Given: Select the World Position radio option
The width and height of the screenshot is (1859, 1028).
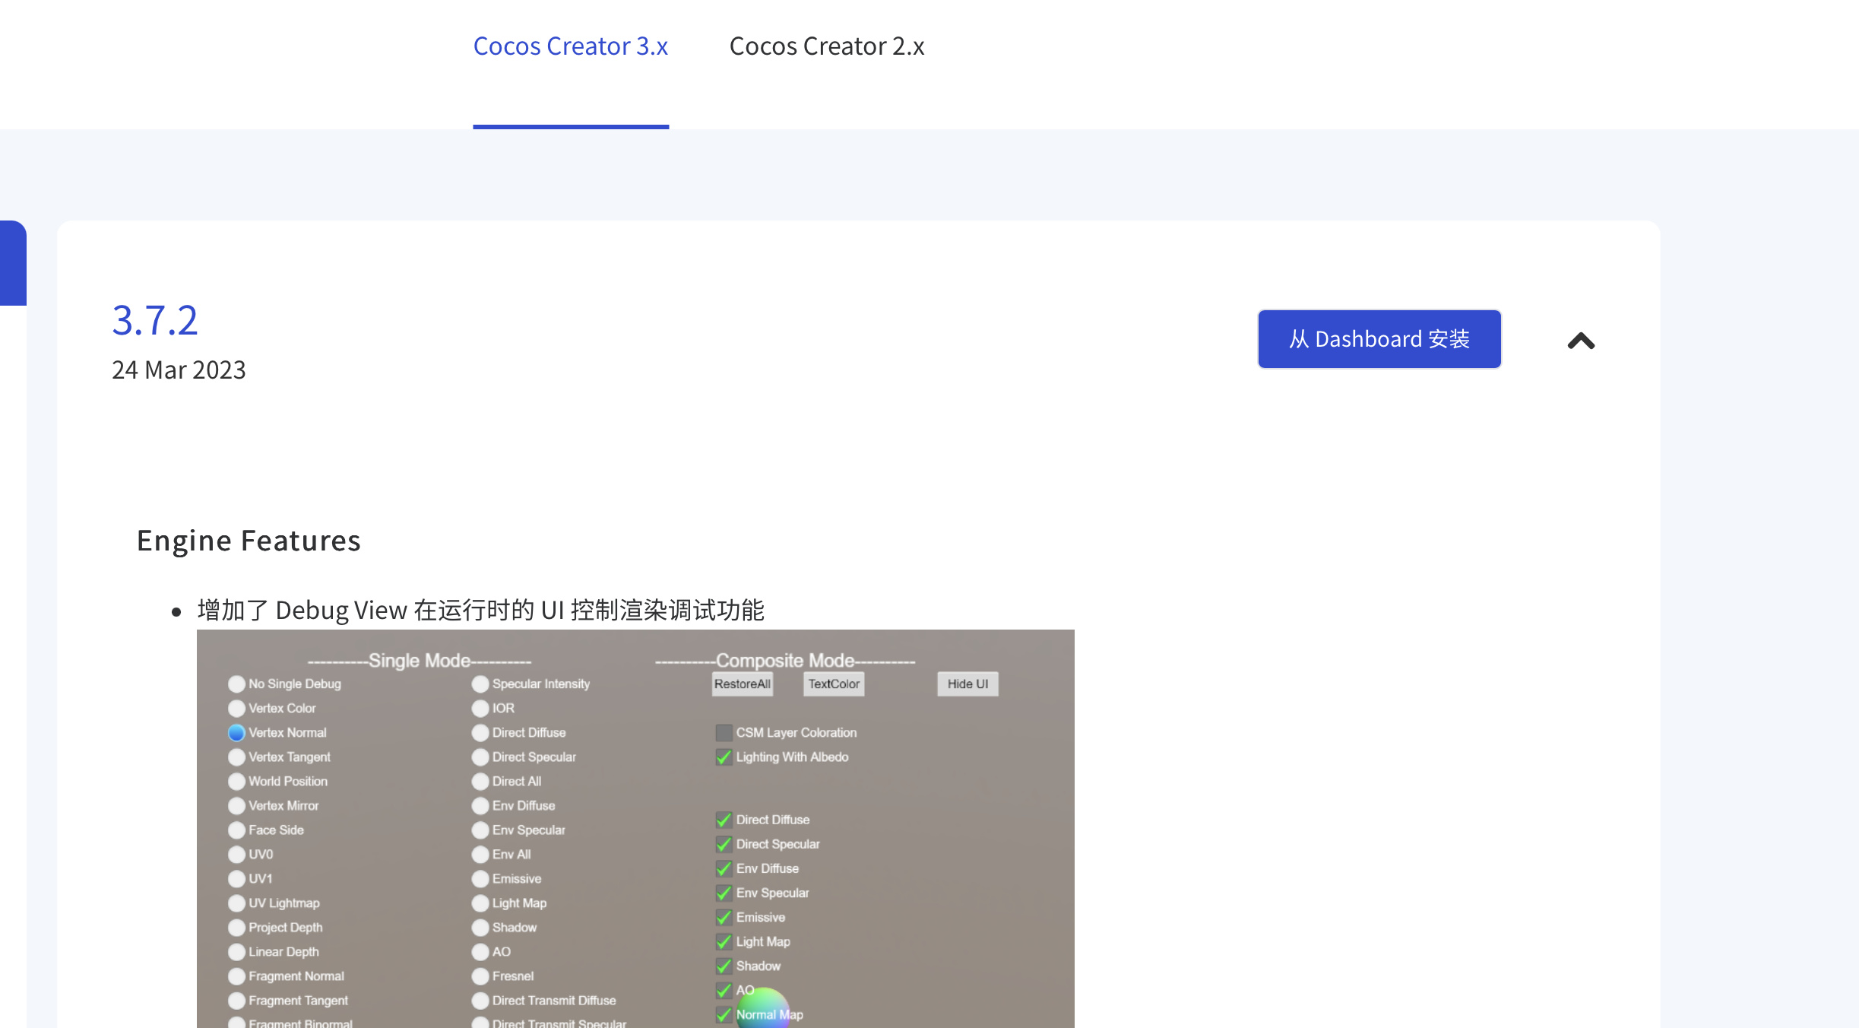Looking at the screenshot, I should point(236,782).
